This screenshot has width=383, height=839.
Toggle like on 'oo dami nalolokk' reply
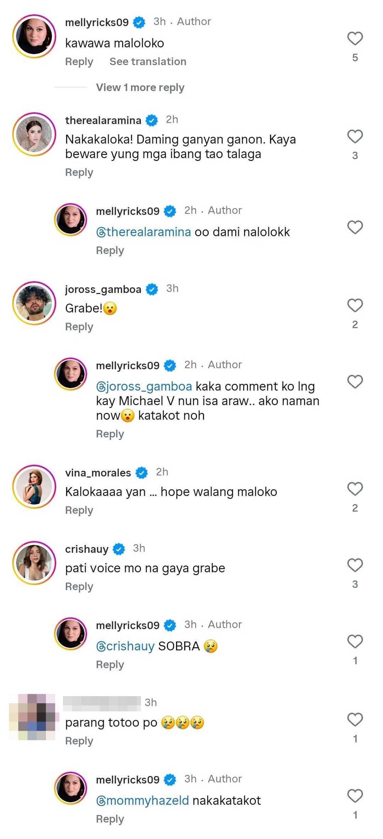(x=355, y=227)
